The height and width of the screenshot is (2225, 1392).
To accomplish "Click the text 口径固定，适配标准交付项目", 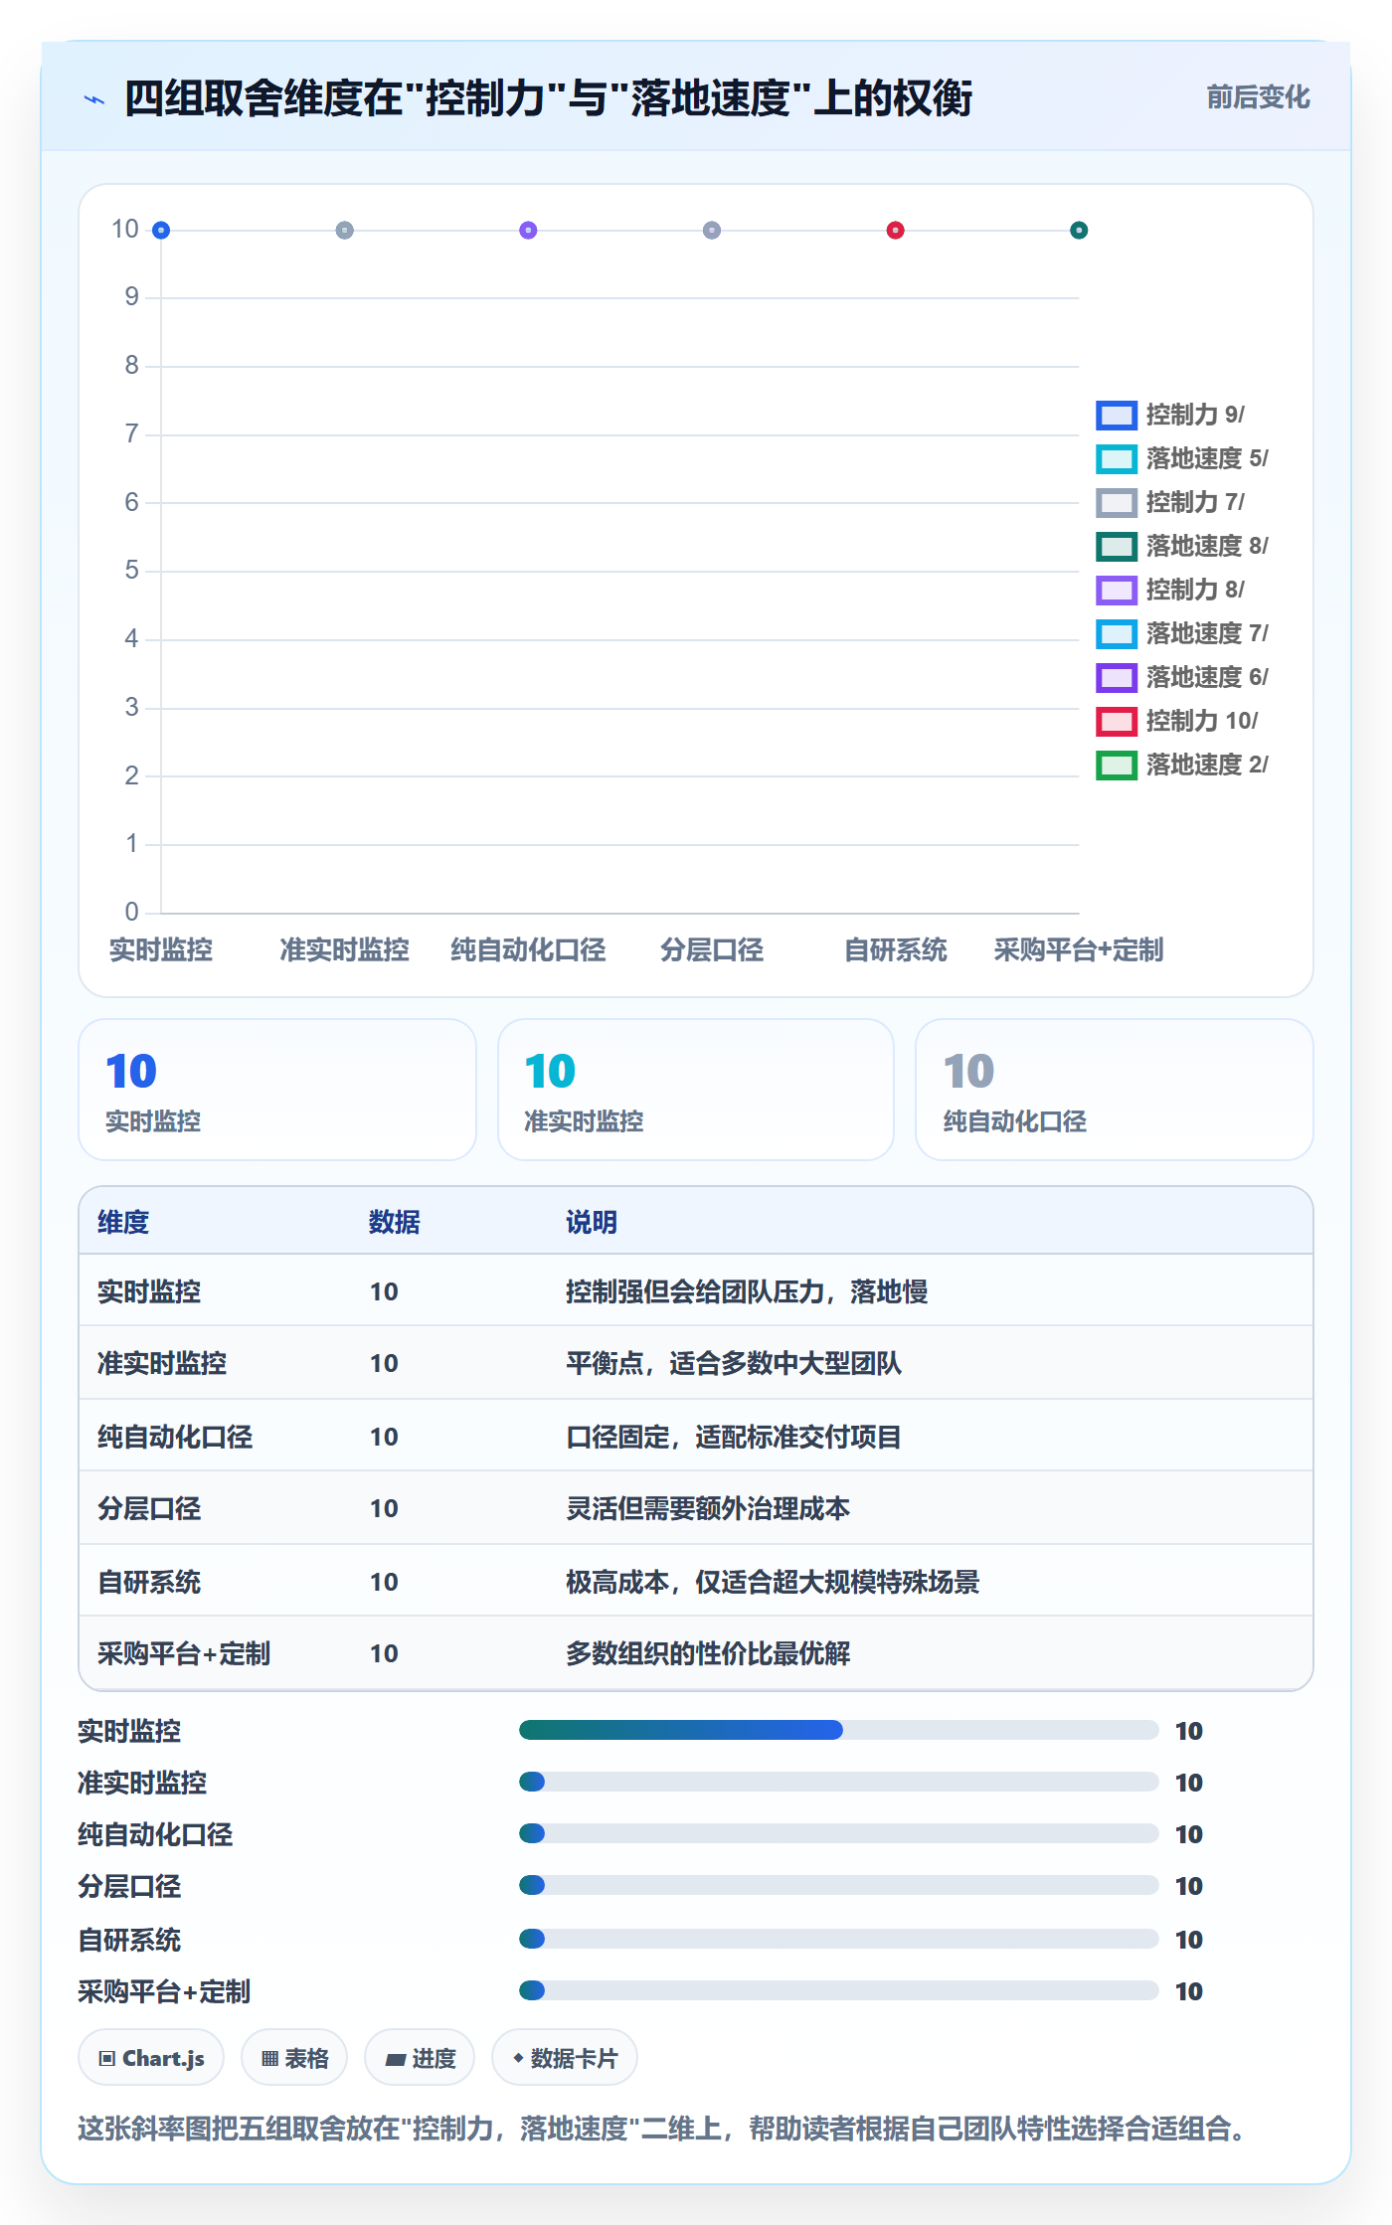I will point(734,1437).
